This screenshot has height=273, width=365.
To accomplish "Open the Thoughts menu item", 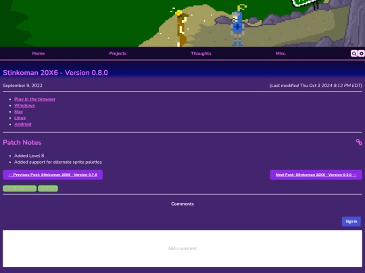I will (201, 53).
